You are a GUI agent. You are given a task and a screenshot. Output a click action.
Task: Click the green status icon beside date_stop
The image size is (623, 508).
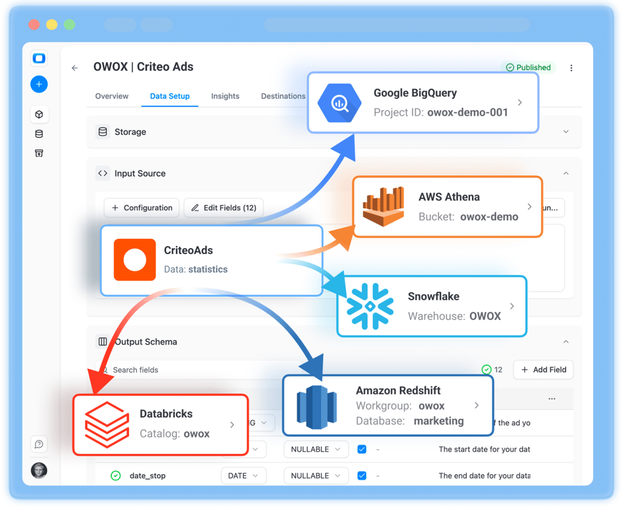point(116,476)
